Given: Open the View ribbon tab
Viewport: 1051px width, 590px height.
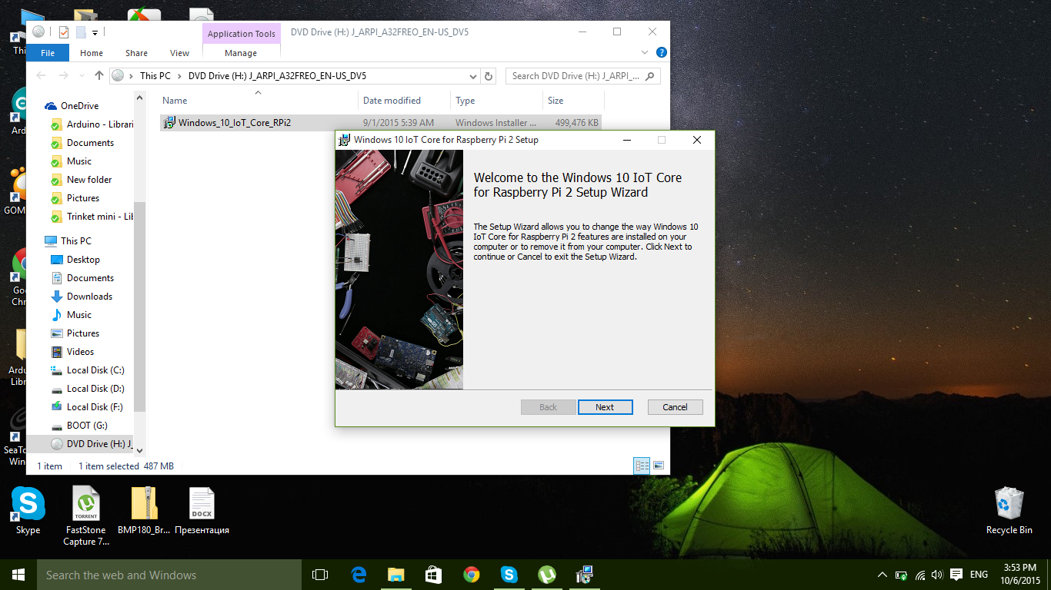Looking at the screenshot, I should [179, 53].
